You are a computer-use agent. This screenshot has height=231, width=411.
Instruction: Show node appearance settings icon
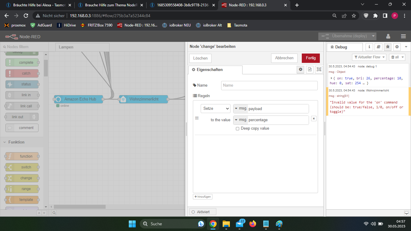coord(319,69)
